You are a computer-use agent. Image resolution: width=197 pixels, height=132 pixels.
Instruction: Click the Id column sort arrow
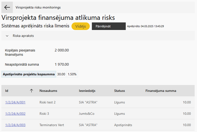tap(31, 91)
